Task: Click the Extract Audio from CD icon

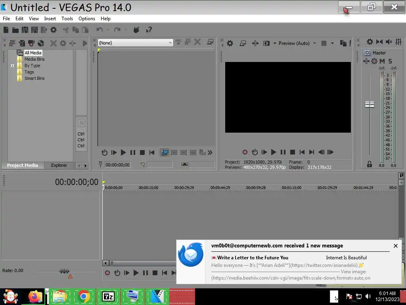Action: pos(41,43)
